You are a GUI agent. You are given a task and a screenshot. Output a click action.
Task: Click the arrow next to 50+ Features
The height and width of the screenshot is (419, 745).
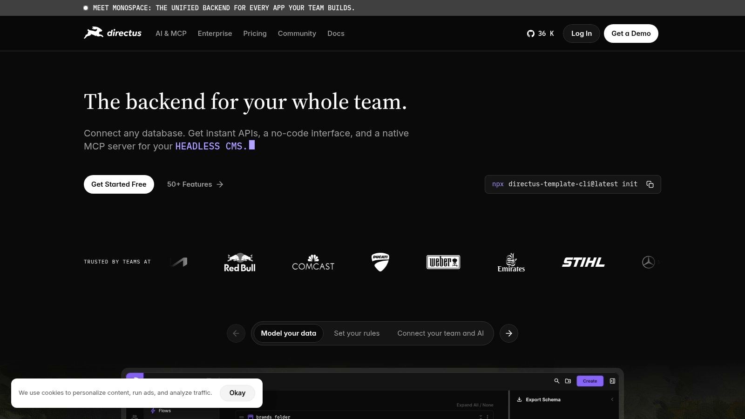coord(220,184)
